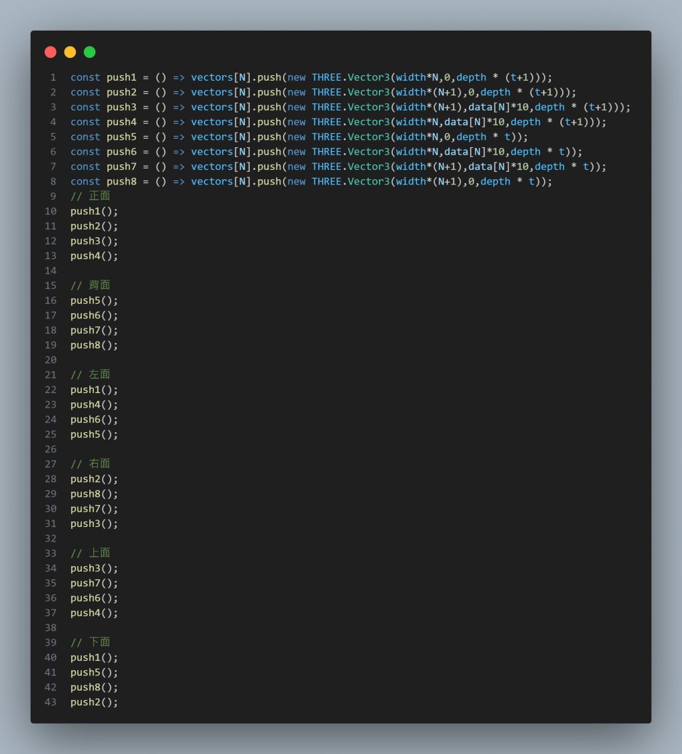Image resolution: width=682 pixels, height=754 pixels.
Task: Click data[N]*10 argument on line 6
Action: point(474,152)
